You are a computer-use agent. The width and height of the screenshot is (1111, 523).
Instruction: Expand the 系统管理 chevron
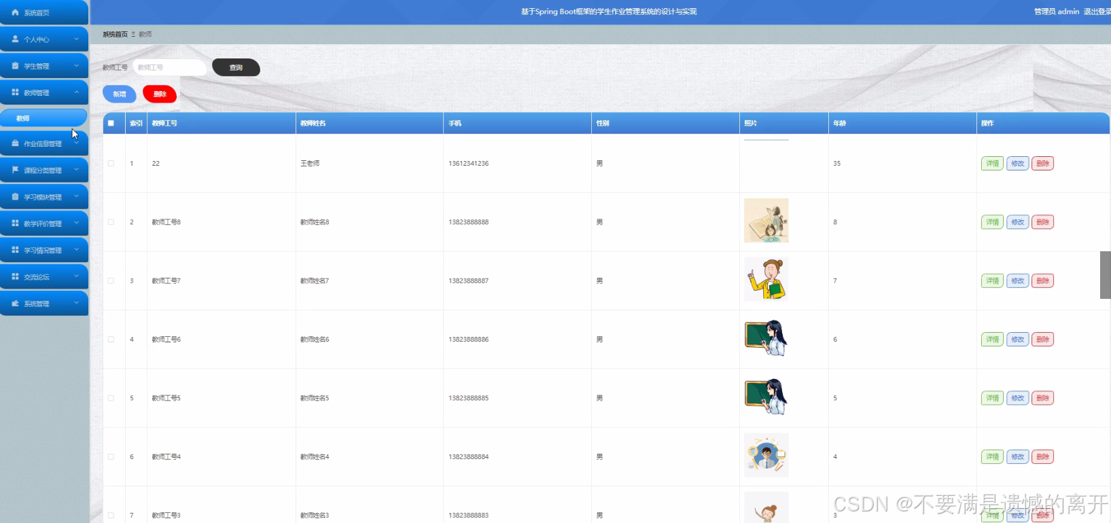76,303
